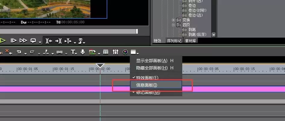This screenshot has height=121, width=285.
Task: Click the toggle panel display icon
Action: (x=133, y=52)
